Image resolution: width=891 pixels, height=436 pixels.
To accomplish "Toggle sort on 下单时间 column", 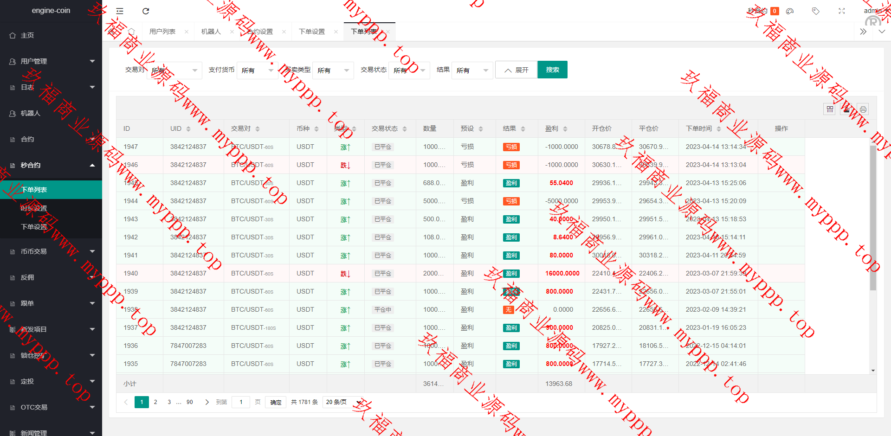I will pos(719,129).
